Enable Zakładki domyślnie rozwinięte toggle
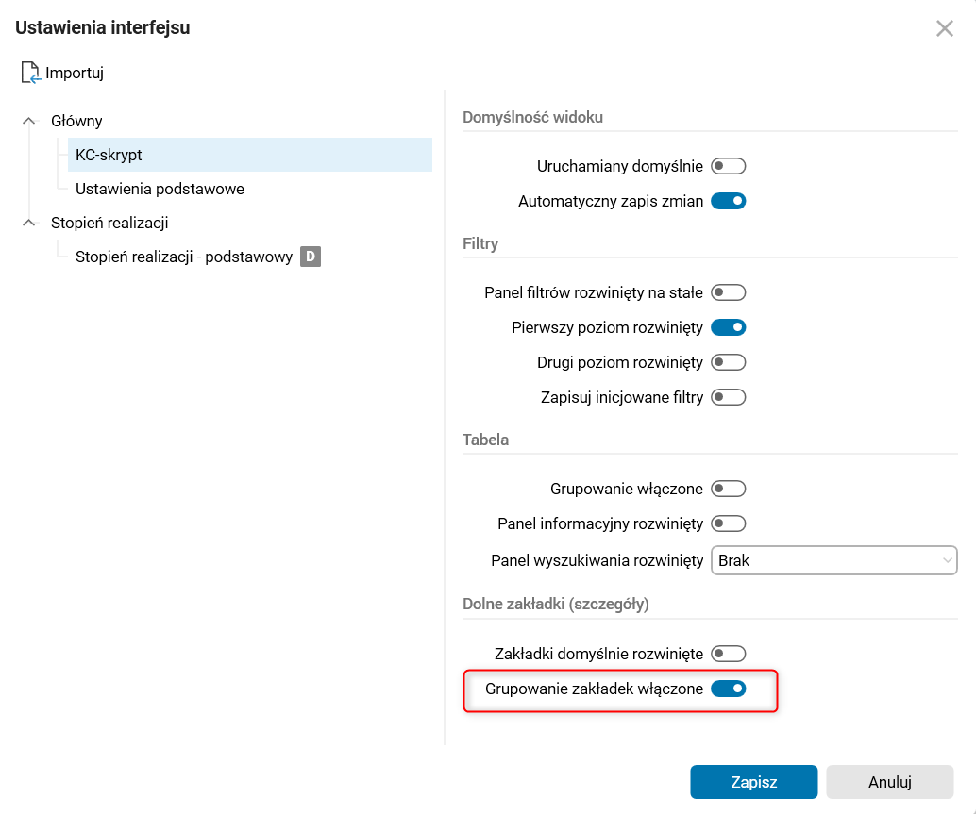The width and height of the screenshot is (976, 814). (728, 654)
